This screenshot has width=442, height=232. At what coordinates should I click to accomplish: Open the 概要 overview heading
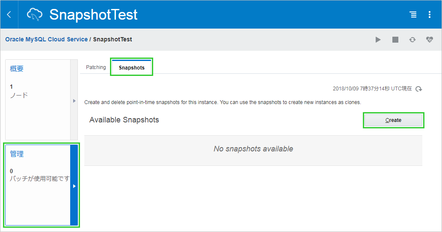[17, 69]
